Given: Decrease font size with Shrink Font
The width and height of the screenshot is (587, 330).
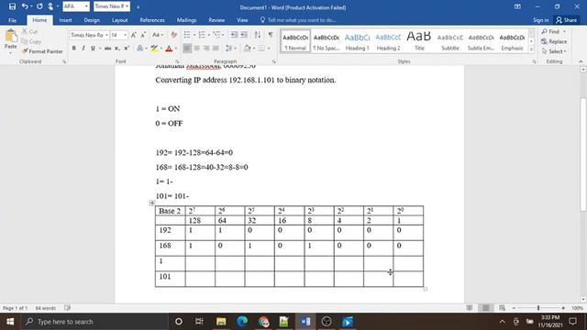Looking at the screenshot, I should click(143, 35).
